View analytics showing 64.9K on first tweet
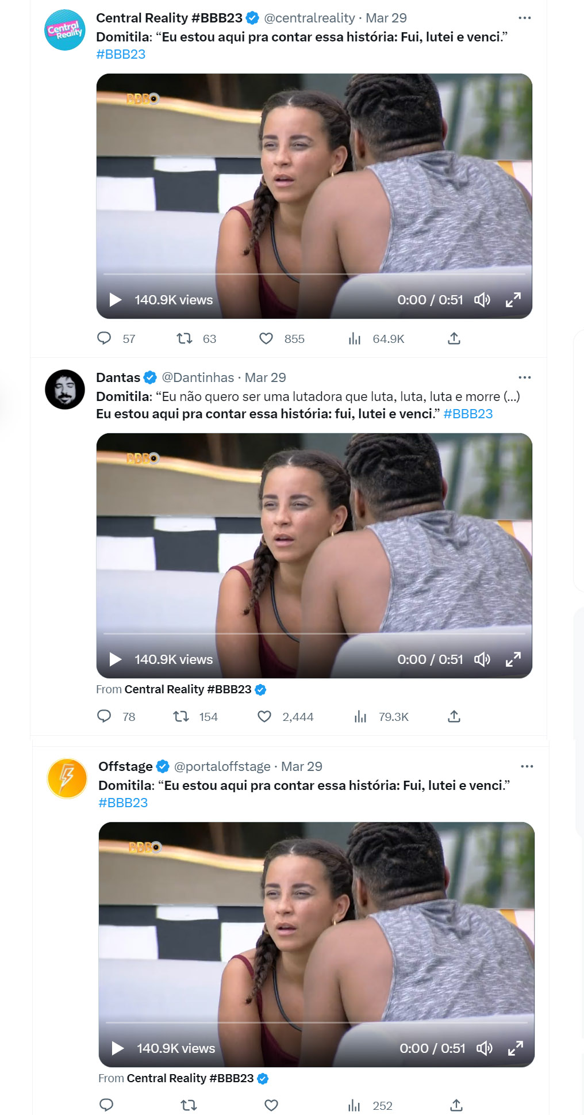Viewport: 584px width, 1115px height. coord(355,338)
